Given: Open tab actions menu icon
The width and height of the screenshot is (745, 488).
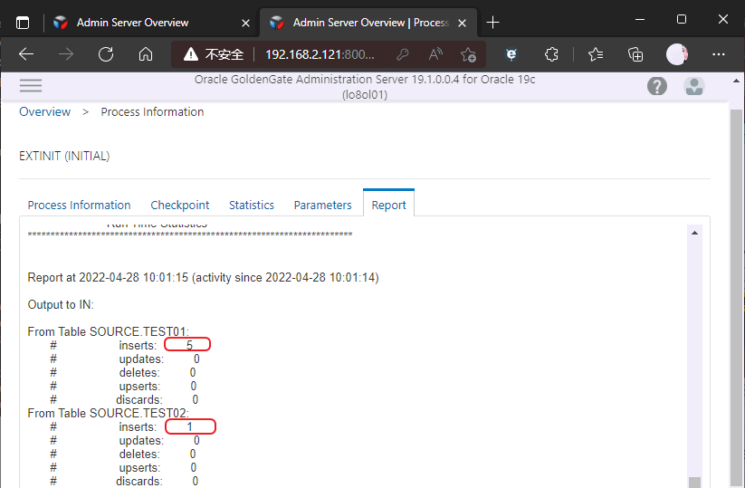Looking at the screenshot, I should point(23,23).
